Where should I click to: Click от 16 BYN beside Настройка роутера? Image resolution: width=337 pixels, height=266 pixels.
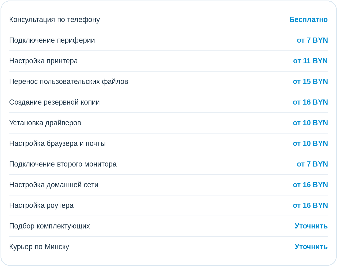(x=310, y=205)
